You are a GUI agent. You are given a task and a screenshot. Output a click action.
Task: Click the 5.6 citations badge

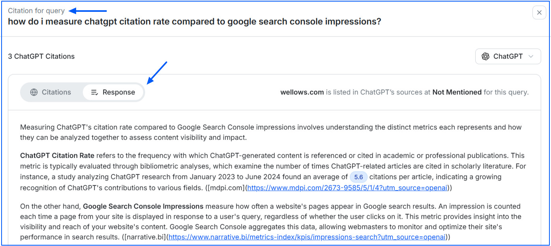tap(358, 177)
